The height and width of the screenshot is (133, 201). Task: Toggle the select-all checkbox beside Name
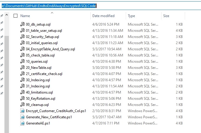(x=16, y=16)
